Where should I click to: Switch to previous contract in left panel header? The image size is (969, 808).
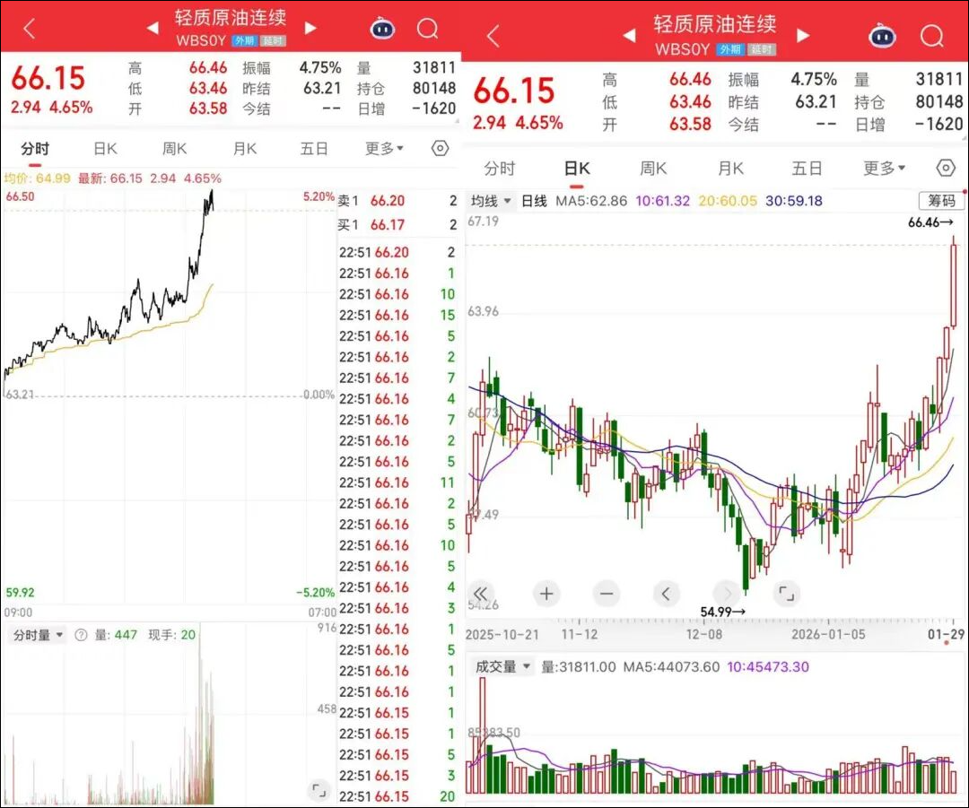tap(153, 28)
